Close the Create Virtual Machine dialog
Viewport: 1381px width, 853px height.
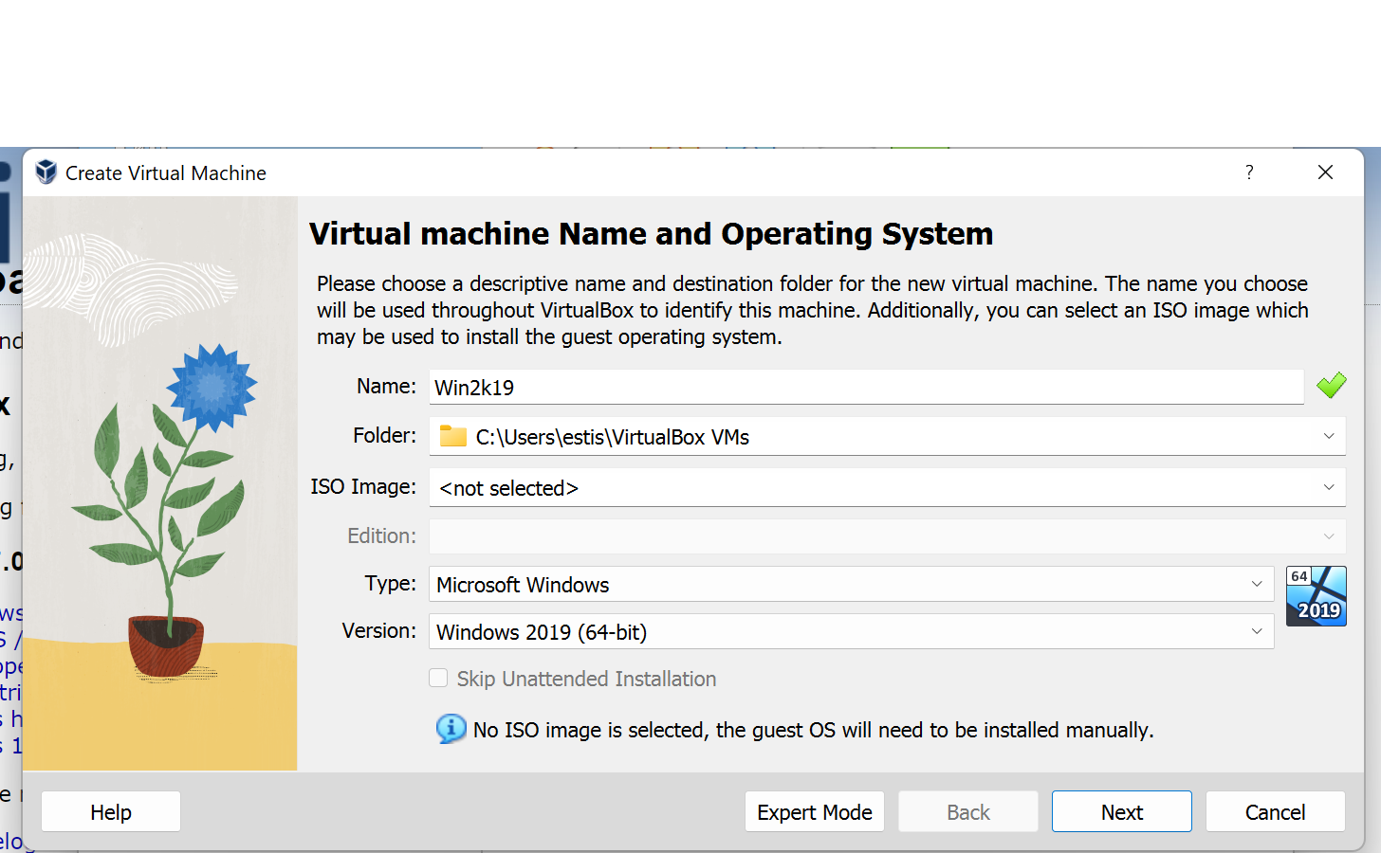pos(1325,172)
